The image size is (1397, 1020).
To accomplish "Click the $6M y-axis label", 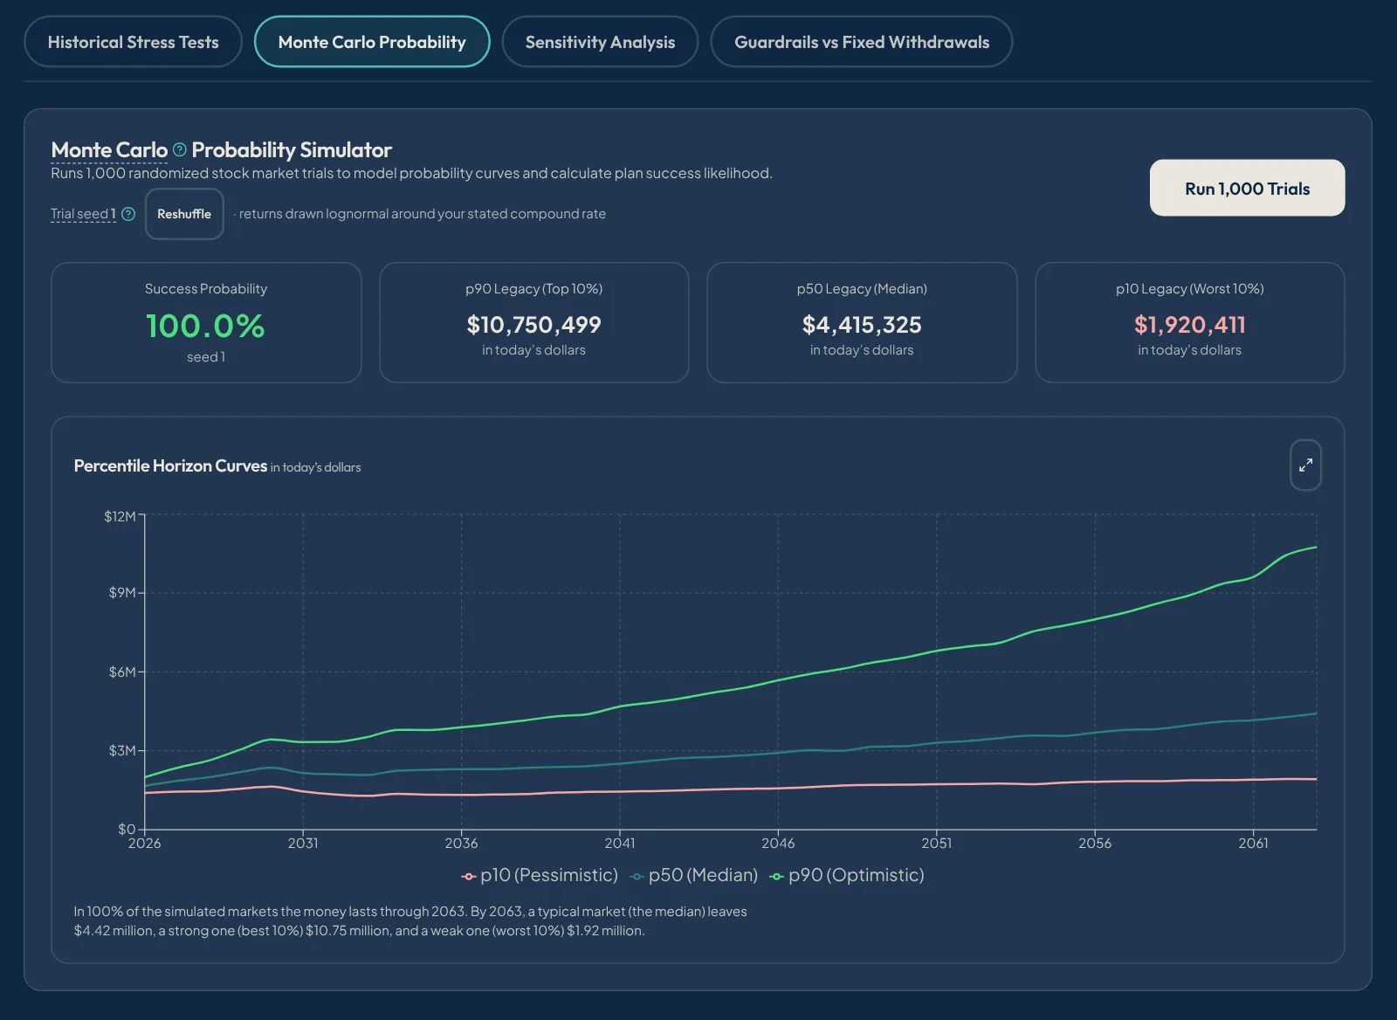I will (x=122, y=672).
